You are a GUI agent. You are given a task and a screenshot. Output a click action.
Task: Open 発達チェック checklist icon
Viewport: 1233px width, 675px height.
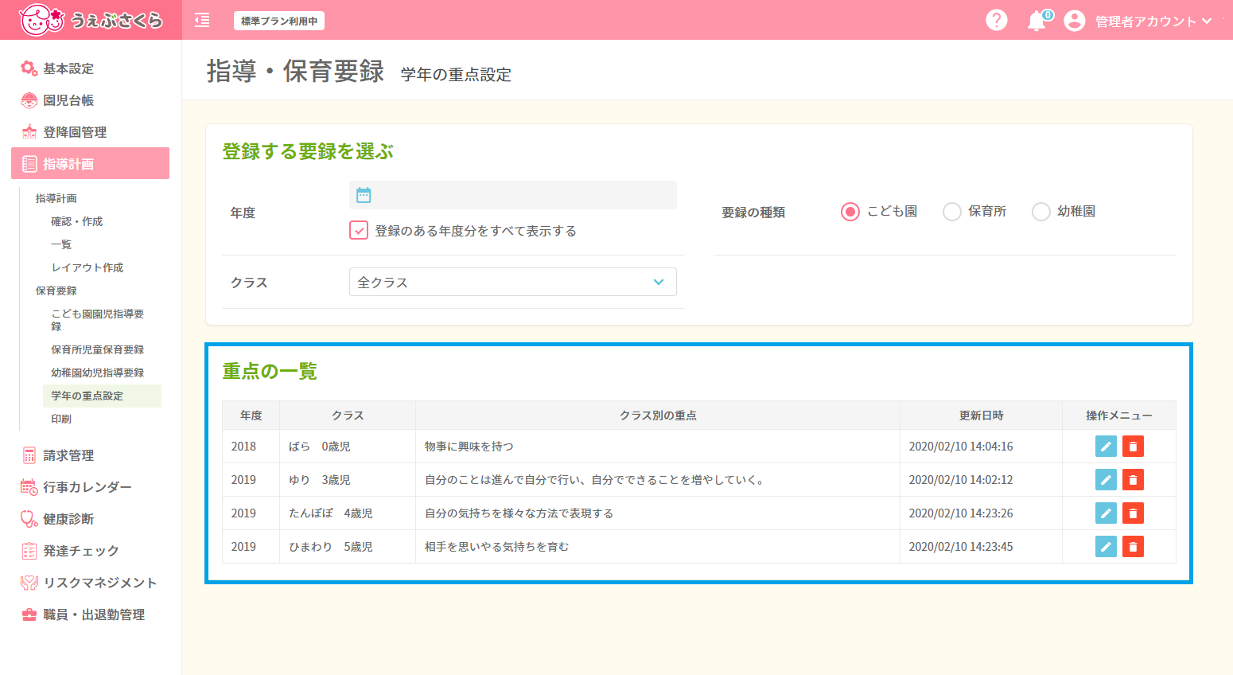coord(29,551)
